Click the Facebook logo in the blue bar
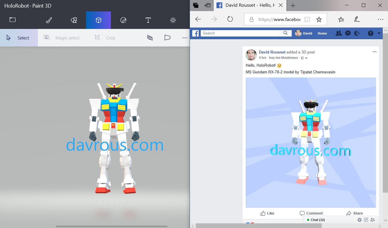The height and width of the screenshot is (228, 388). [x=196, y=33]
